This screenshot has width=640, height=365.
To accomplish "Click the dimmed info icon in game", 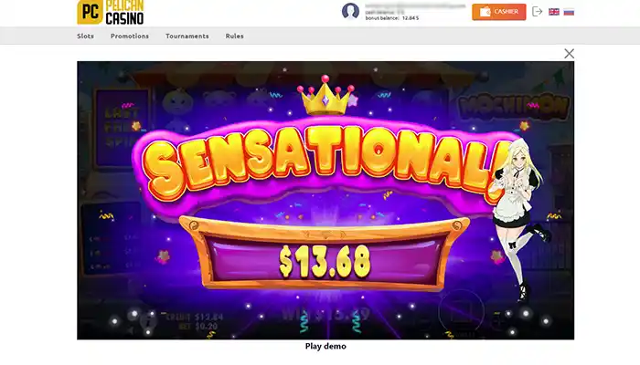I will click(x=148, y=320).
